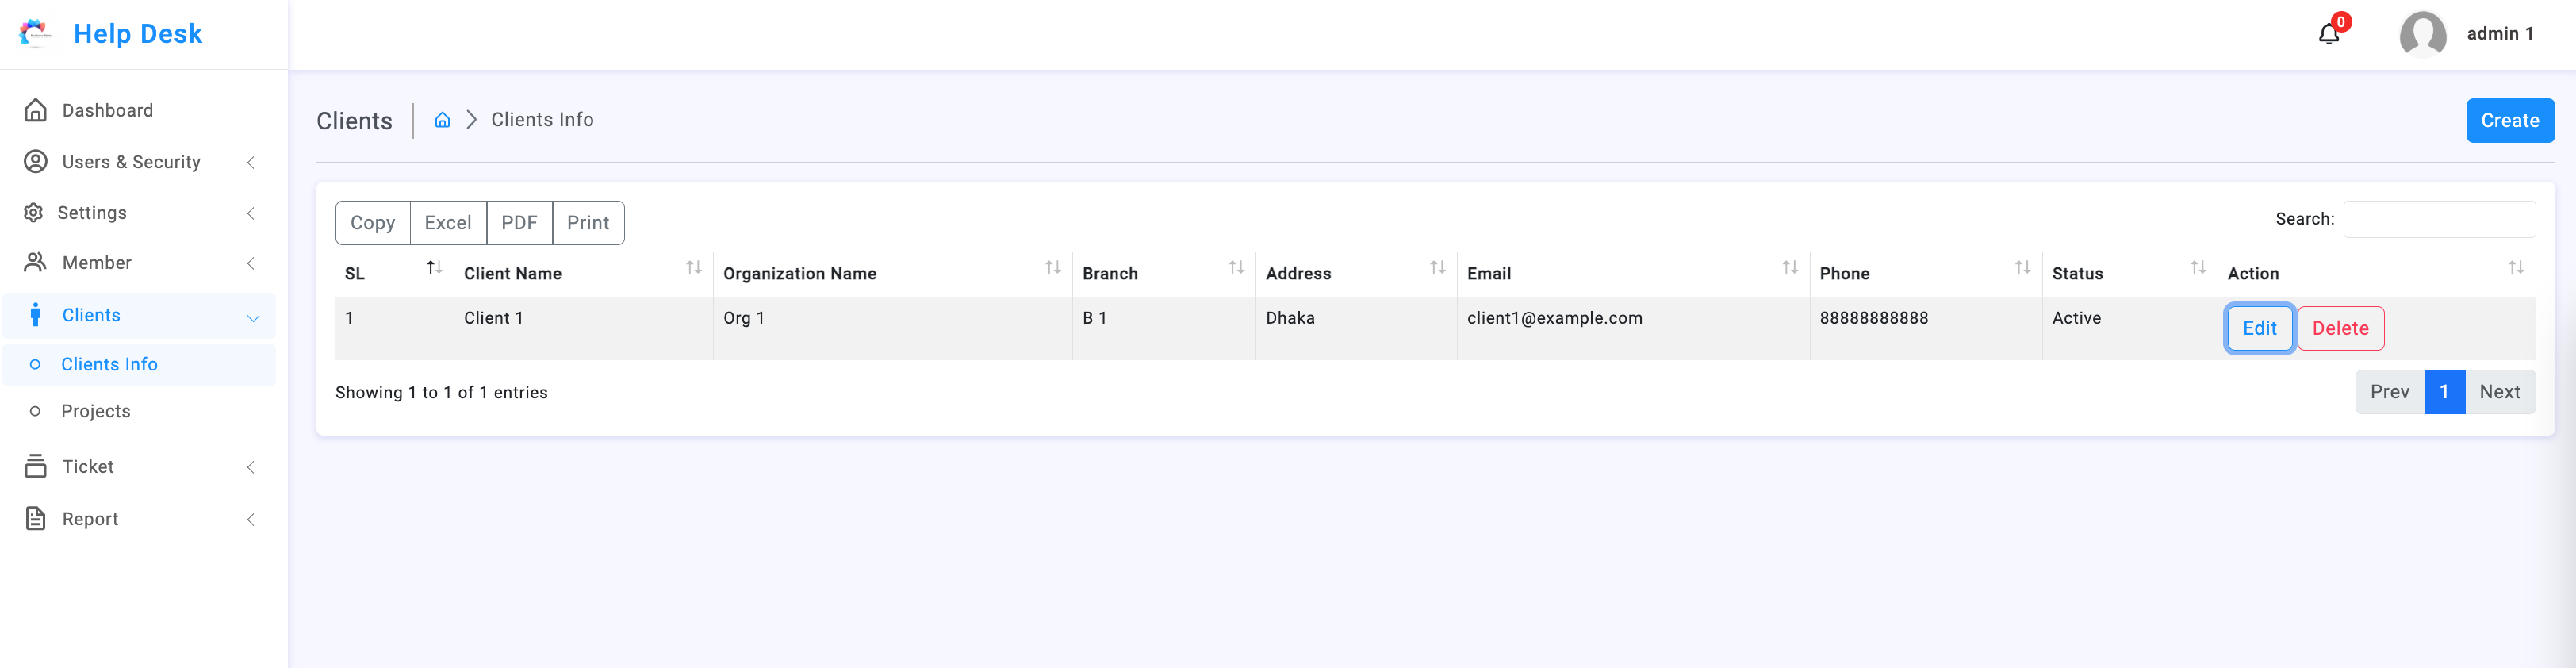Viewport: 2576px width, 668px height.
Task: Go to home via breadcrumb house icon
Action: 442,120
